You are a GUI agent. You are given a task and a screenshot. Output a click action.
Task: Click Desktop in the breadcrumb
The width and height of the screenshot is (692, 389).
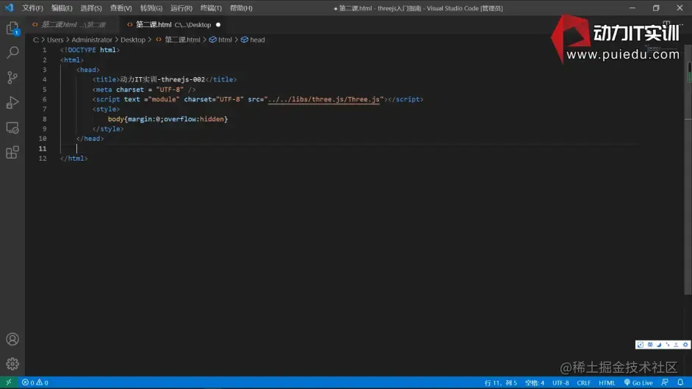133,40
